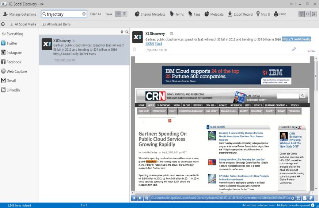319x208 pixels.
Task: Select All Indexed Items tab
Action: (57, 24)
